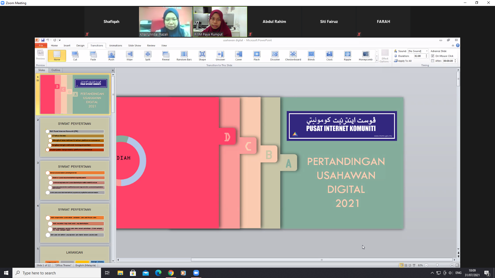Viewport: 495px width, 278px height.
Task: Open the Insert ribbon tab
Action: click(67, 46)
